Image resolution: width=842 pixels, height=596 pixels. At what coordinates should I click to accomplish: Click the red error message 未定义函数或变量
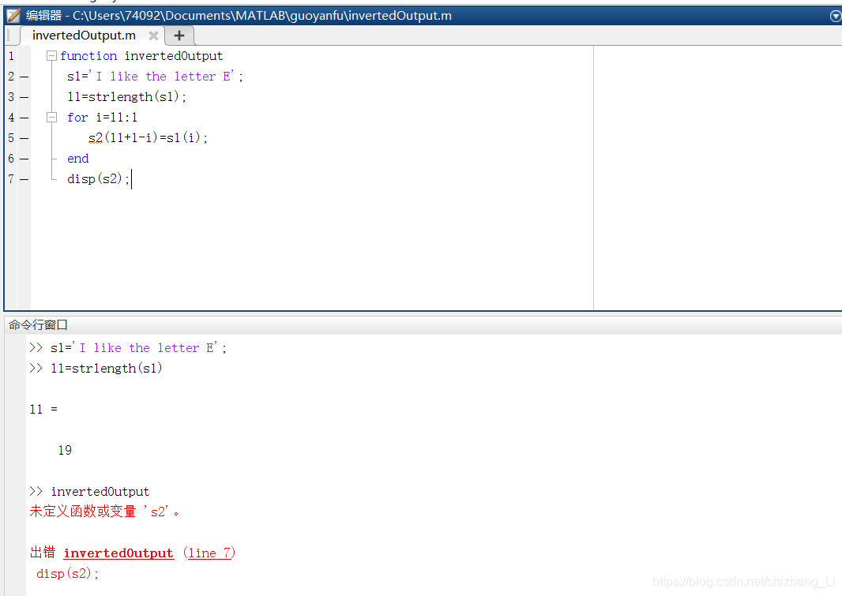104,512
